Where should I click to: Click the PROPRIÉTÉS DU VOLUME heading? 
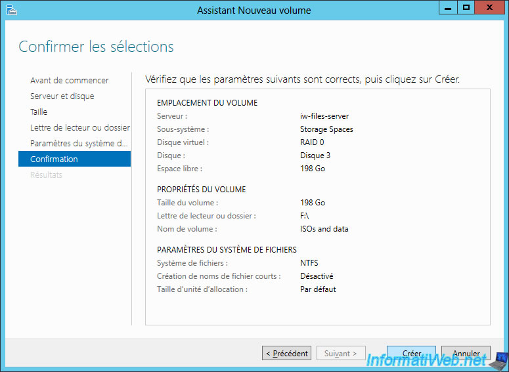201,190
